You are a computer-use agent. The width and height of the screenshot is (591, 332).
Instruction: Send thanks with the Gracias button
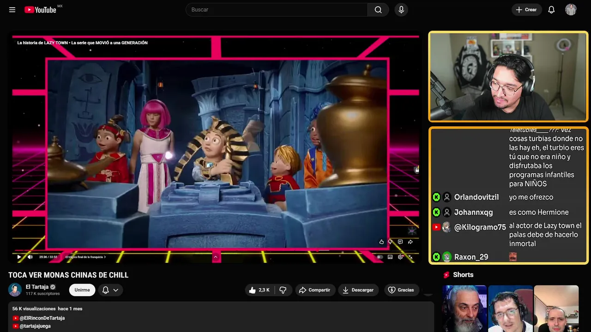coord(401,290)
